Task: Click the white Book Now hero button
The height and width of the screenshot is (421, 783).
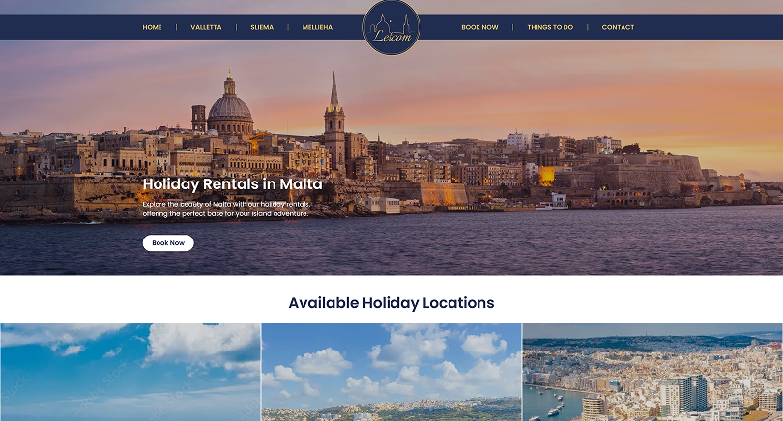Action: 168,243
